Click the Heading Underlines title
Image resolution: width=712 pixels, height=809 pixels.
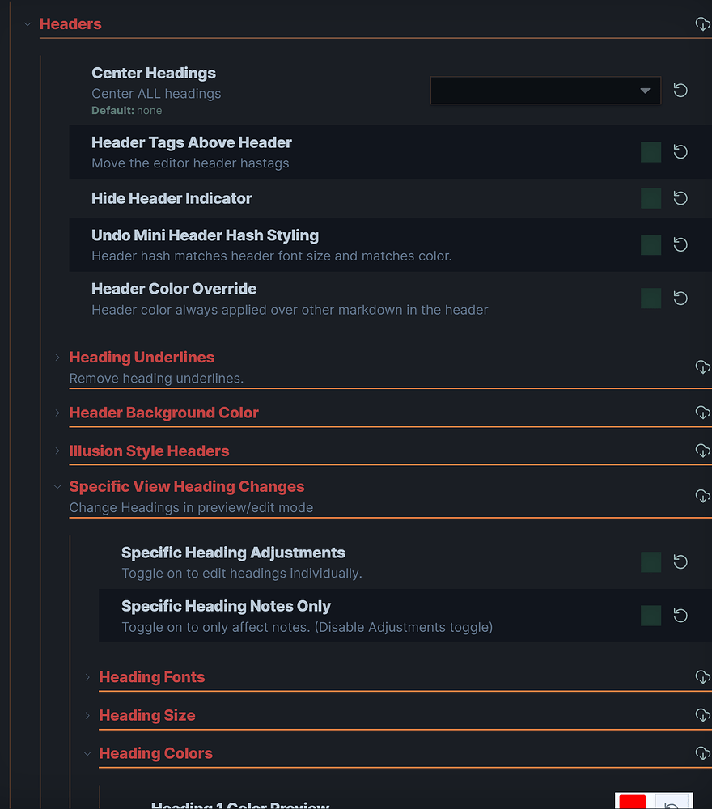pos(142,357)
